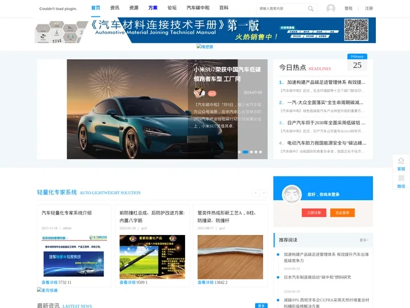Select the first carousel dot
Image resolution: width=410 pixels, height=308 pixels.
(x=240, y=152)
